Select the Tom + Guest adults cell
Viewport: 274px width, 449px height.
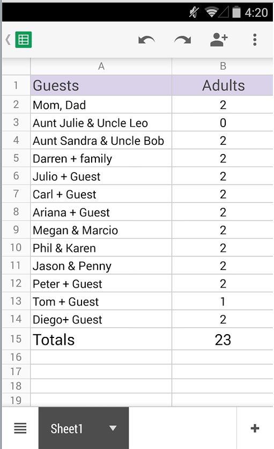click(x=223, y=301)
